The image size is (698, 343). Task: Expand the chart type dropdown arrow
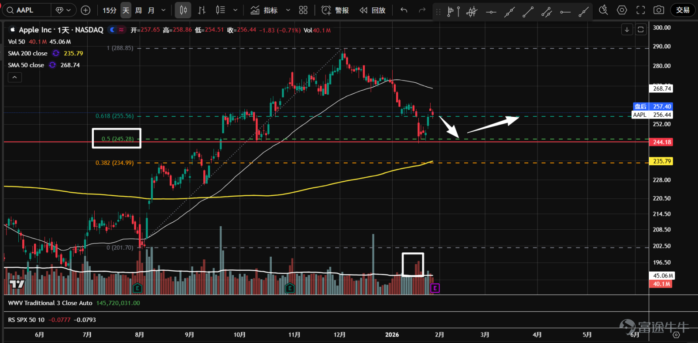point(236,10)
